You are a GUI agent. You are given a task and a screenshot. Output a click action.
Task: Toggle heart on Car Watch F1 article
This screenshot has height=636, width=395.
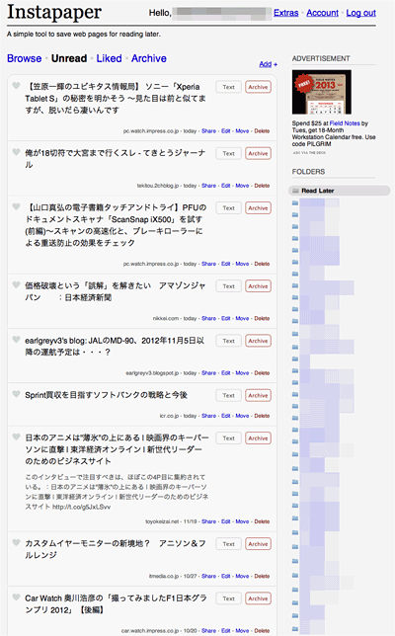[x=16, y=597]
